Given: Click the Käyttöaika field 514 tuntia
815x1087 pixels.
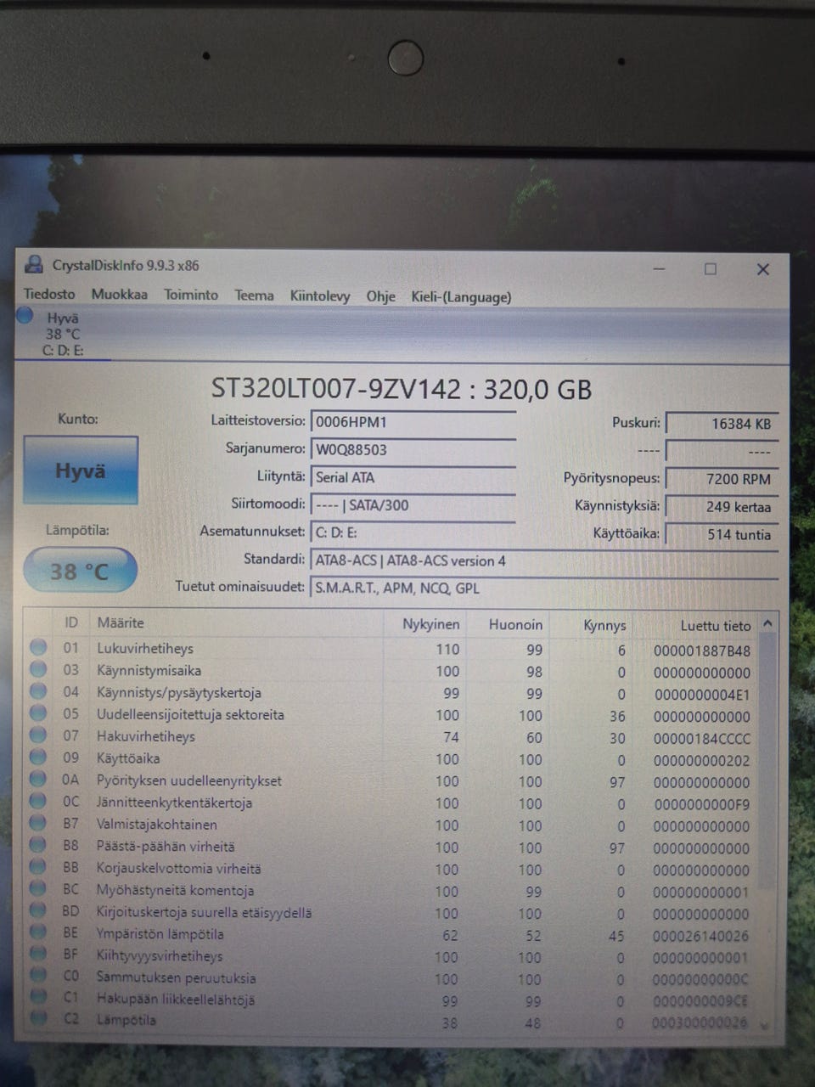Looking at the screenshot, I should [x=722, y=534].
